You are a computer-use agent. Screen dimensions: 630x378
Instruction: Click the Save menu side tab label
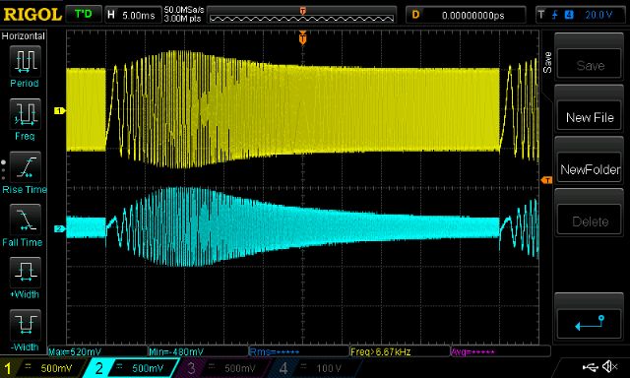coord(547,62)
